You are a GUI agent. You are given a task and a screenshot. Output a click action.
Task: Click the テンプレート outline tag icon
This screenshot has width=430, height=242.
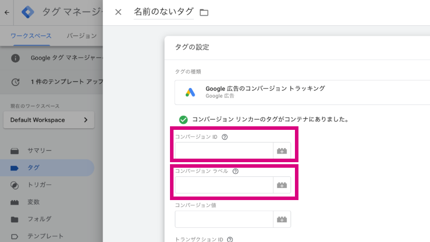tap(15, 236)
